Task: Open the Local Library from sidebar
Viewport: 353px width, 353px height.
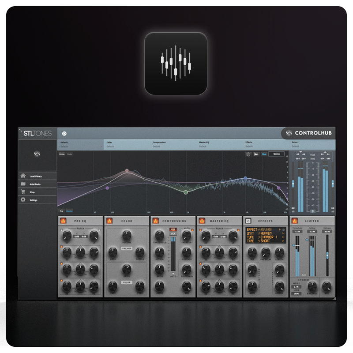Action: point(35,176)
